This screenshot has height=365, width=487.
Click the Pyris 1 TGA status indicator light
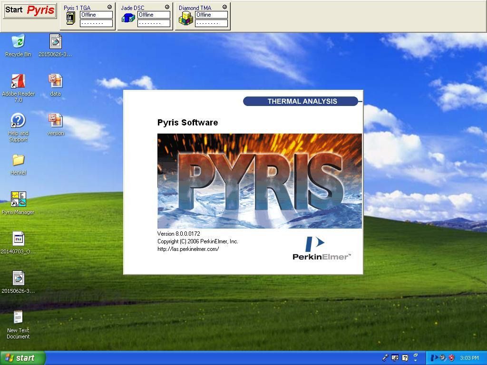[109, 7]
